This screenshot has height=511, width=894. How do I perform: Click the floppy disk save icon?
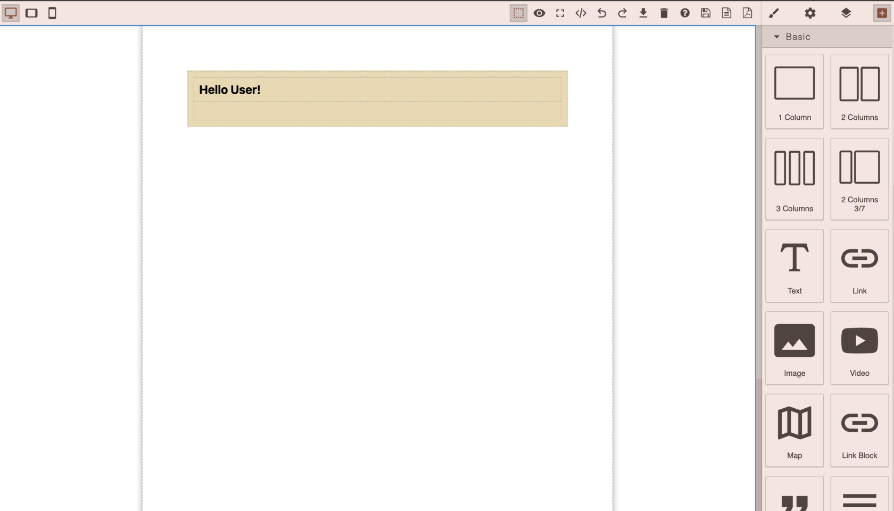(x=706, y=13)
